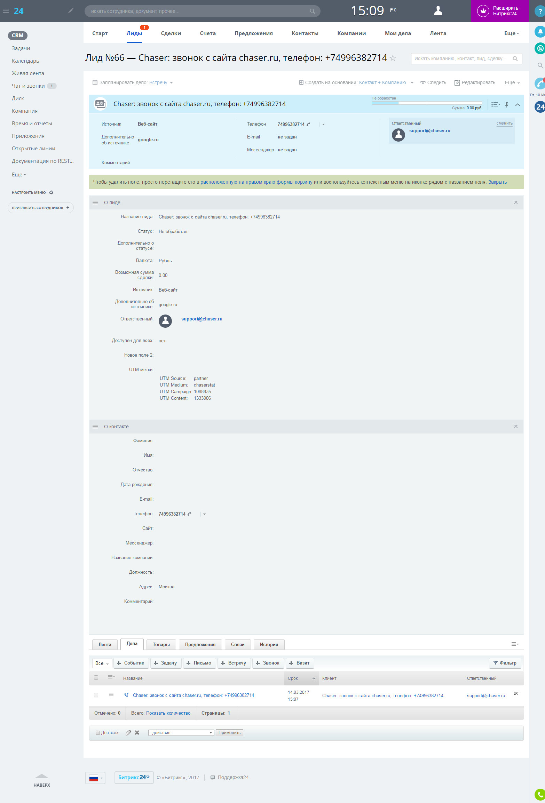Click Пригласить сотрудников button

[40, 208]
